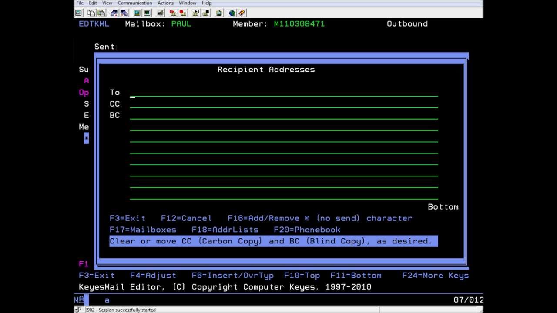
Task: Click the KeyesMail Editor copyright line
Action: point(225,287)
